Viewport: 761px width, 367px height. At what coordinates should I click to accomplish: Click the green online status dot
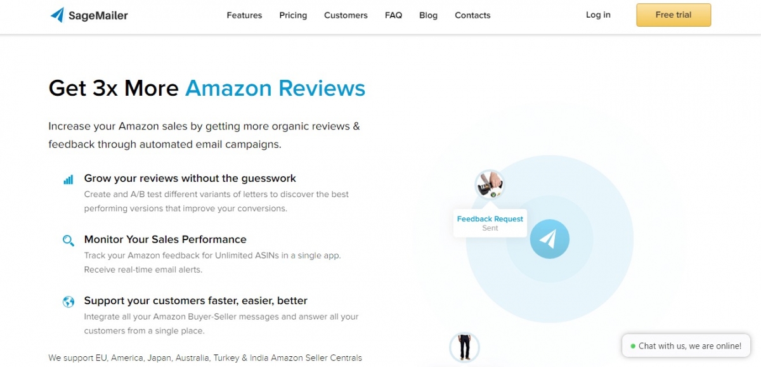[633, 346]
